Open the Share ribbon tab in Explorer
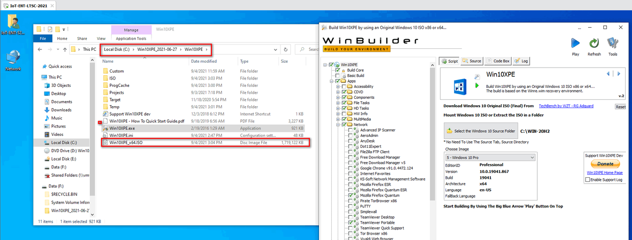Viewport: 632px width, 240px height. click(82, 38)
